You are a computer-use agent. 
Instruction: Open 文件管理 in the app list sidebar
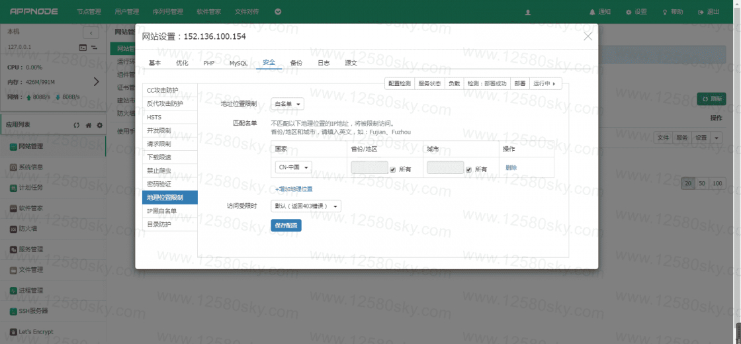tap(53, 270)
